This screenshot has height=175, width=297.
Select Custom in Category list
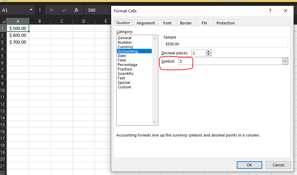point(134,87)
